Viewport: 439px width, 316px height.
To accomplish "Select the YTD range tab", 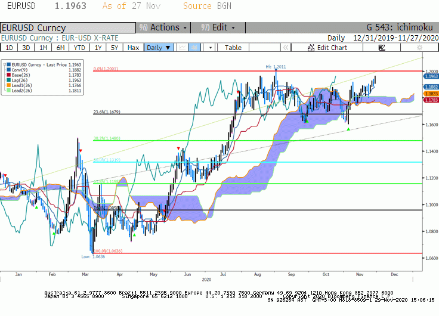I will click(x=79, y=48).
